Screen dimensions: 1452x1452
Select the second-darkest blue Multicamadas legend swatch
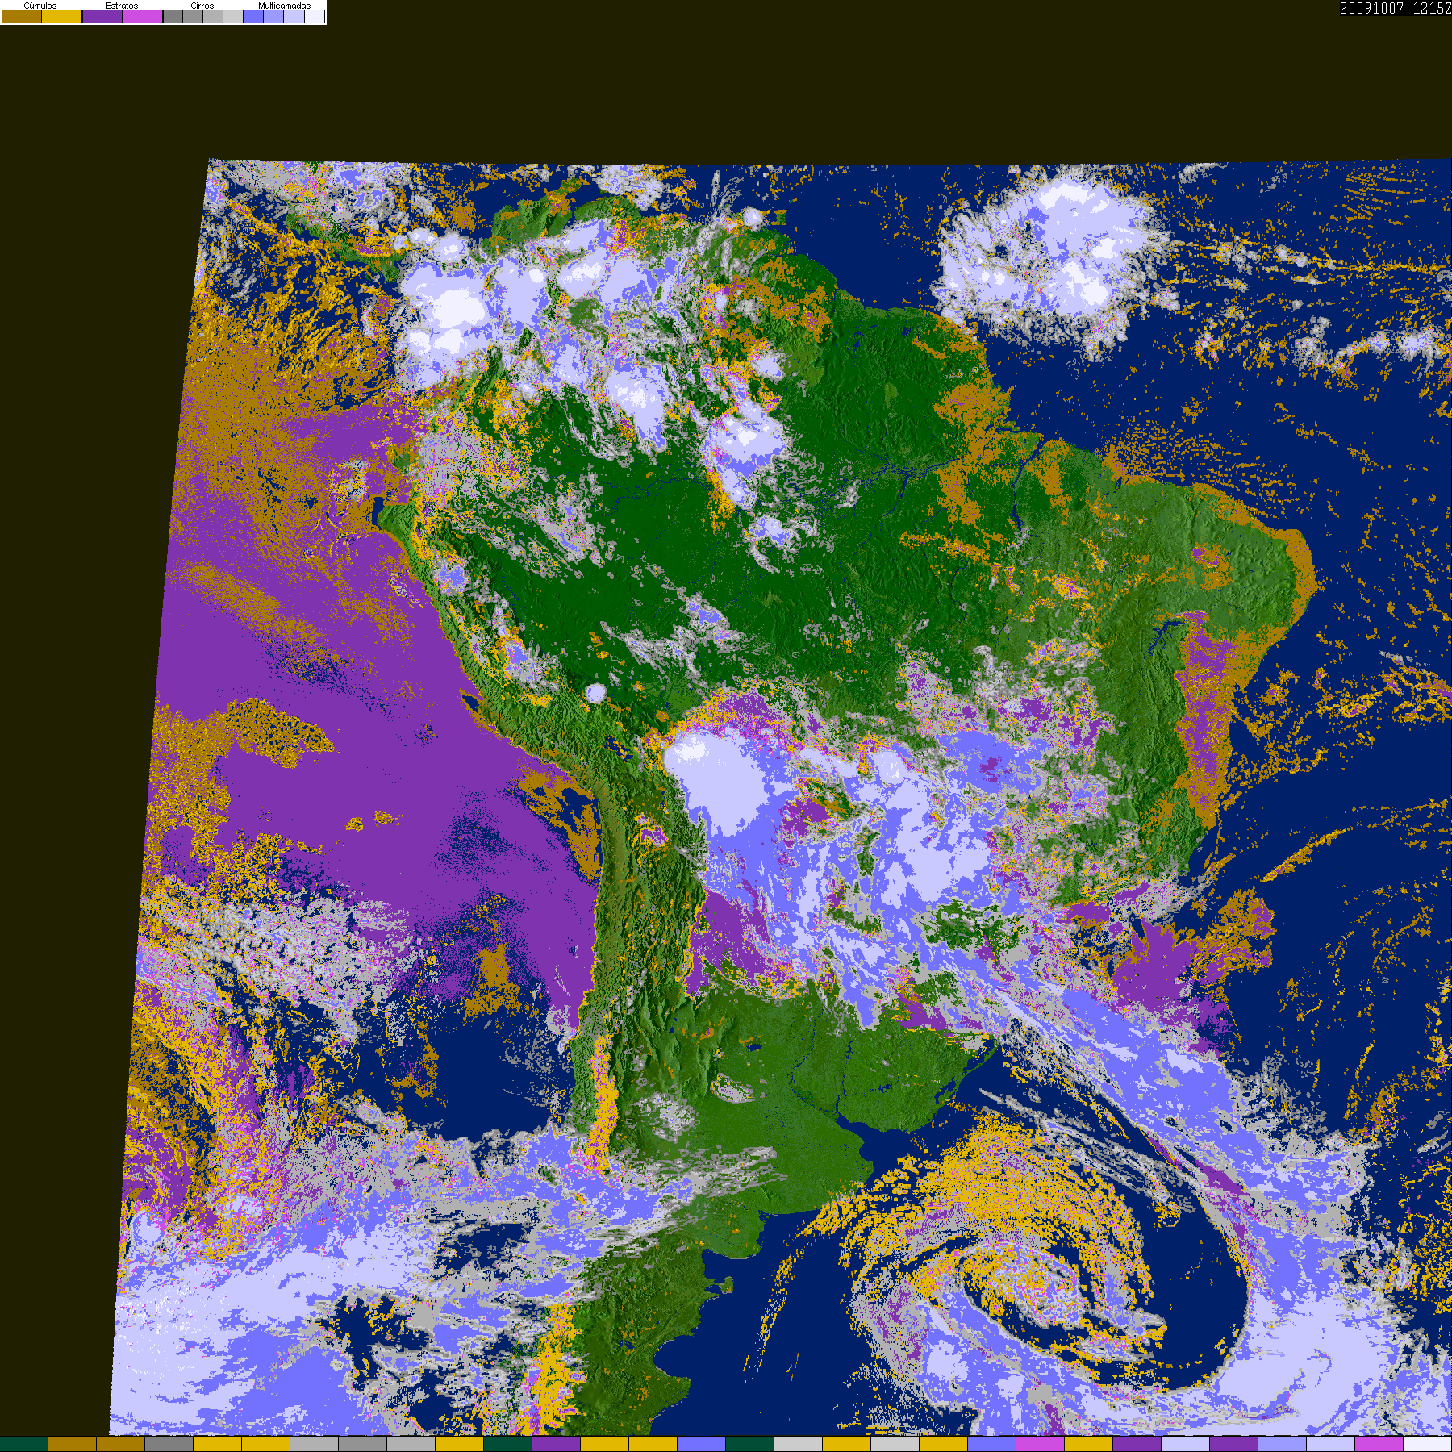pyautogui.click(x=273, y=17)
